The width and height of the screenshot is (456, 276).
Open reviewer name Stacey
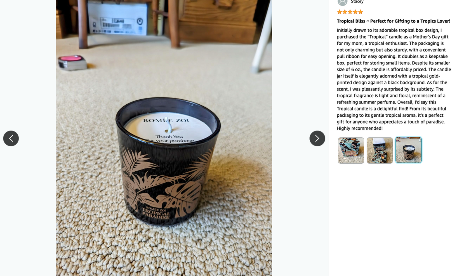coord(357,2)
